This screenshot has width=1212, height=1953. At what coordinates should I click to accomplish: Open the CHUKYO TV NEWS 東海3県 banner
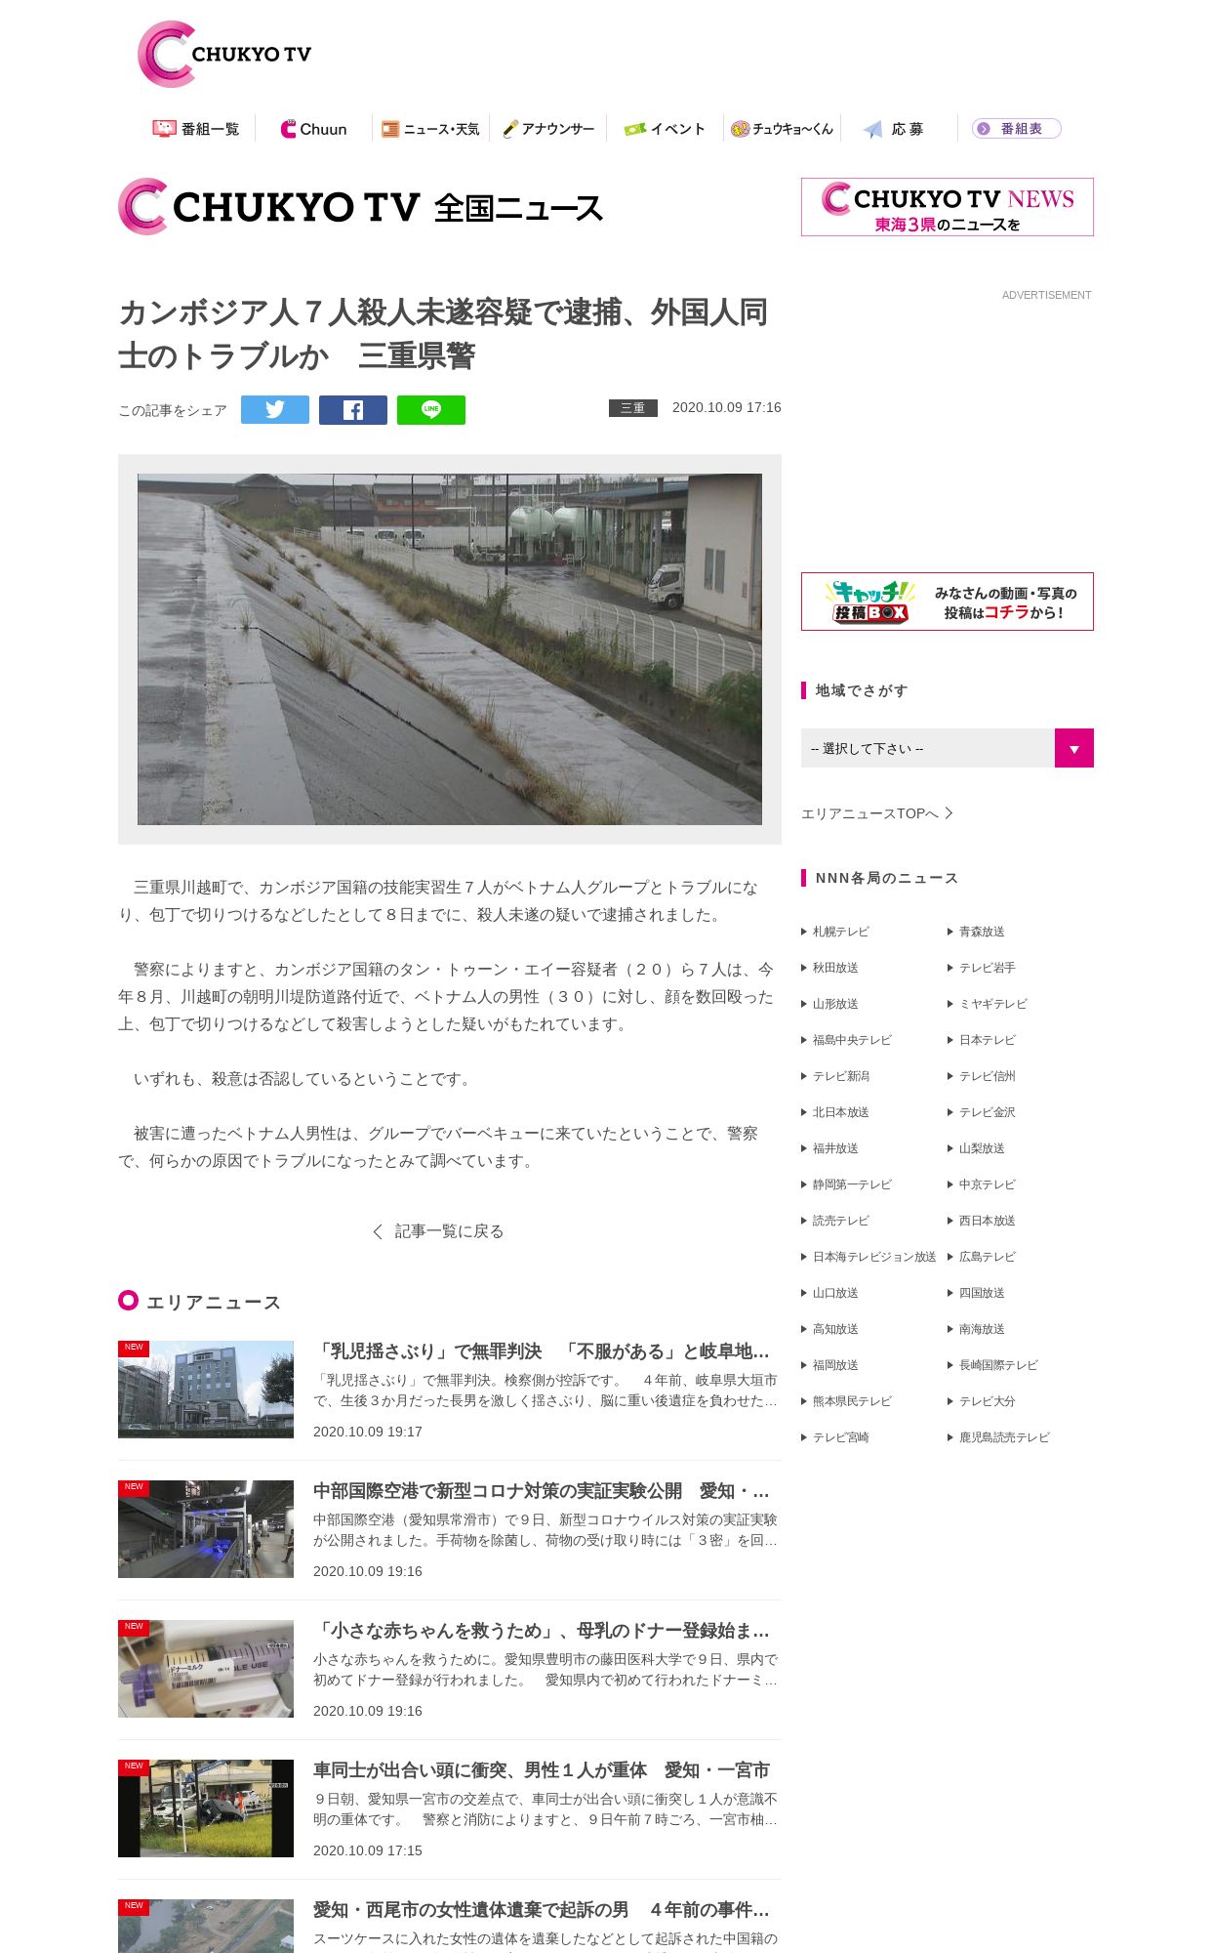pos(947,207)
